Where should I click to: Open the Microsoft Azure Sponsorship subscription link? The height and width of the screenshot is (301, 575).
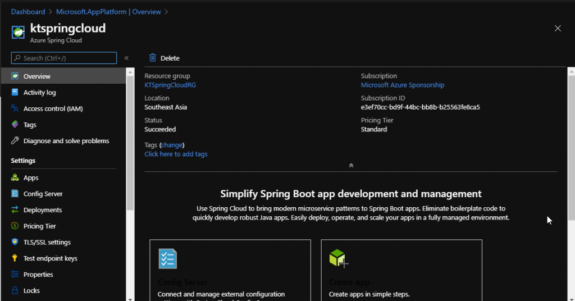tap(402, 85)
